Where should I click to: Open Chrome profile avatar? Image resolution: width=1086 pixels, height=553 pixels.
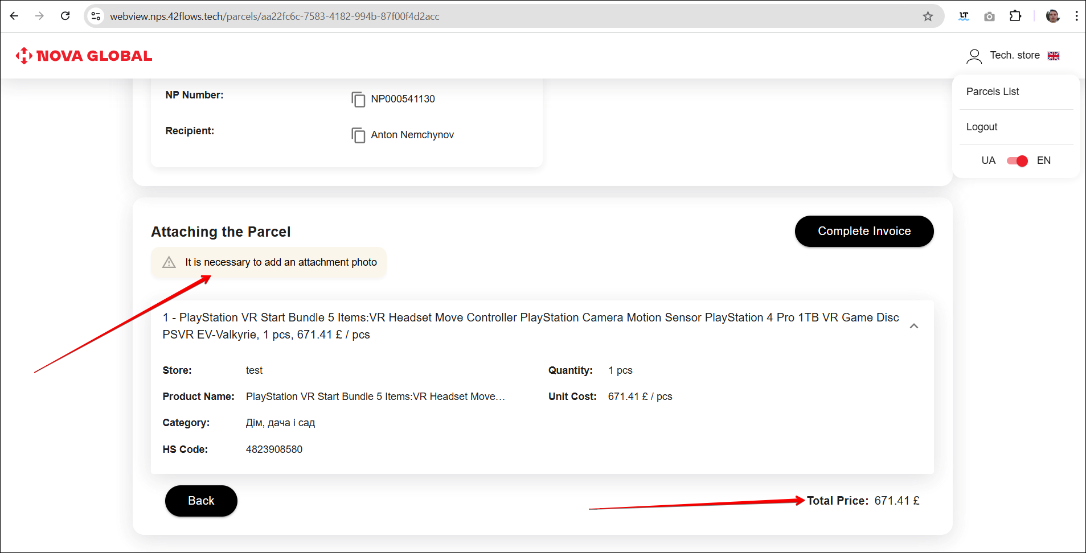coord(1052,16)
